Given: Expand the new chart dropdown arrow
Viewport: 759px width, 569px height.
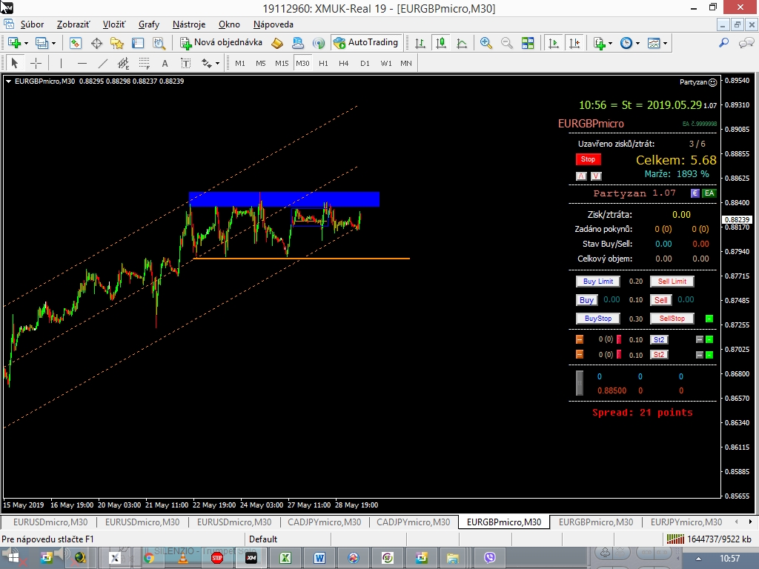Looking at the screenshot, I should 26,43.
